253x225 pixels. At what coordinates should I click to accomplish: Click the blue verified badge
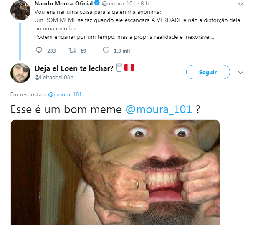tap(97, 3)
